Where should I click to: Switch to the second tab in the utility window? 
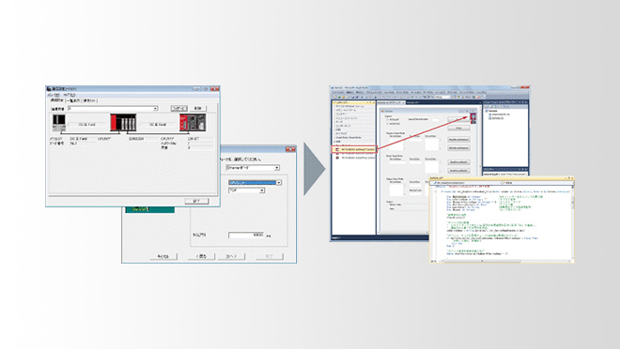tap(73, 100)
